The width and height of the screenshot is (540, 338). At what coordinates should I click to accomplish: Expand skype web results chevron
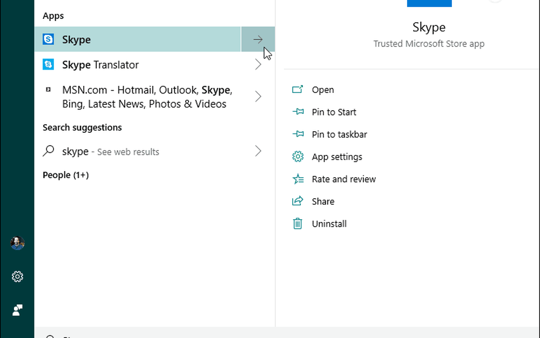(x=258, y=151)
